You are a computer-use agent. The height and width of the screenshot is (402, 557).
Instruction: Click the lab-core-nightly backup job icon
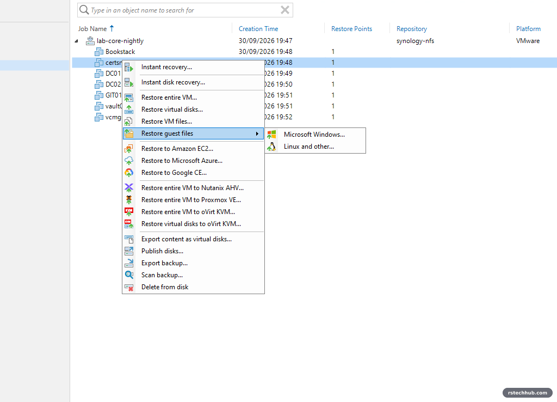click(x=90, y=40)
